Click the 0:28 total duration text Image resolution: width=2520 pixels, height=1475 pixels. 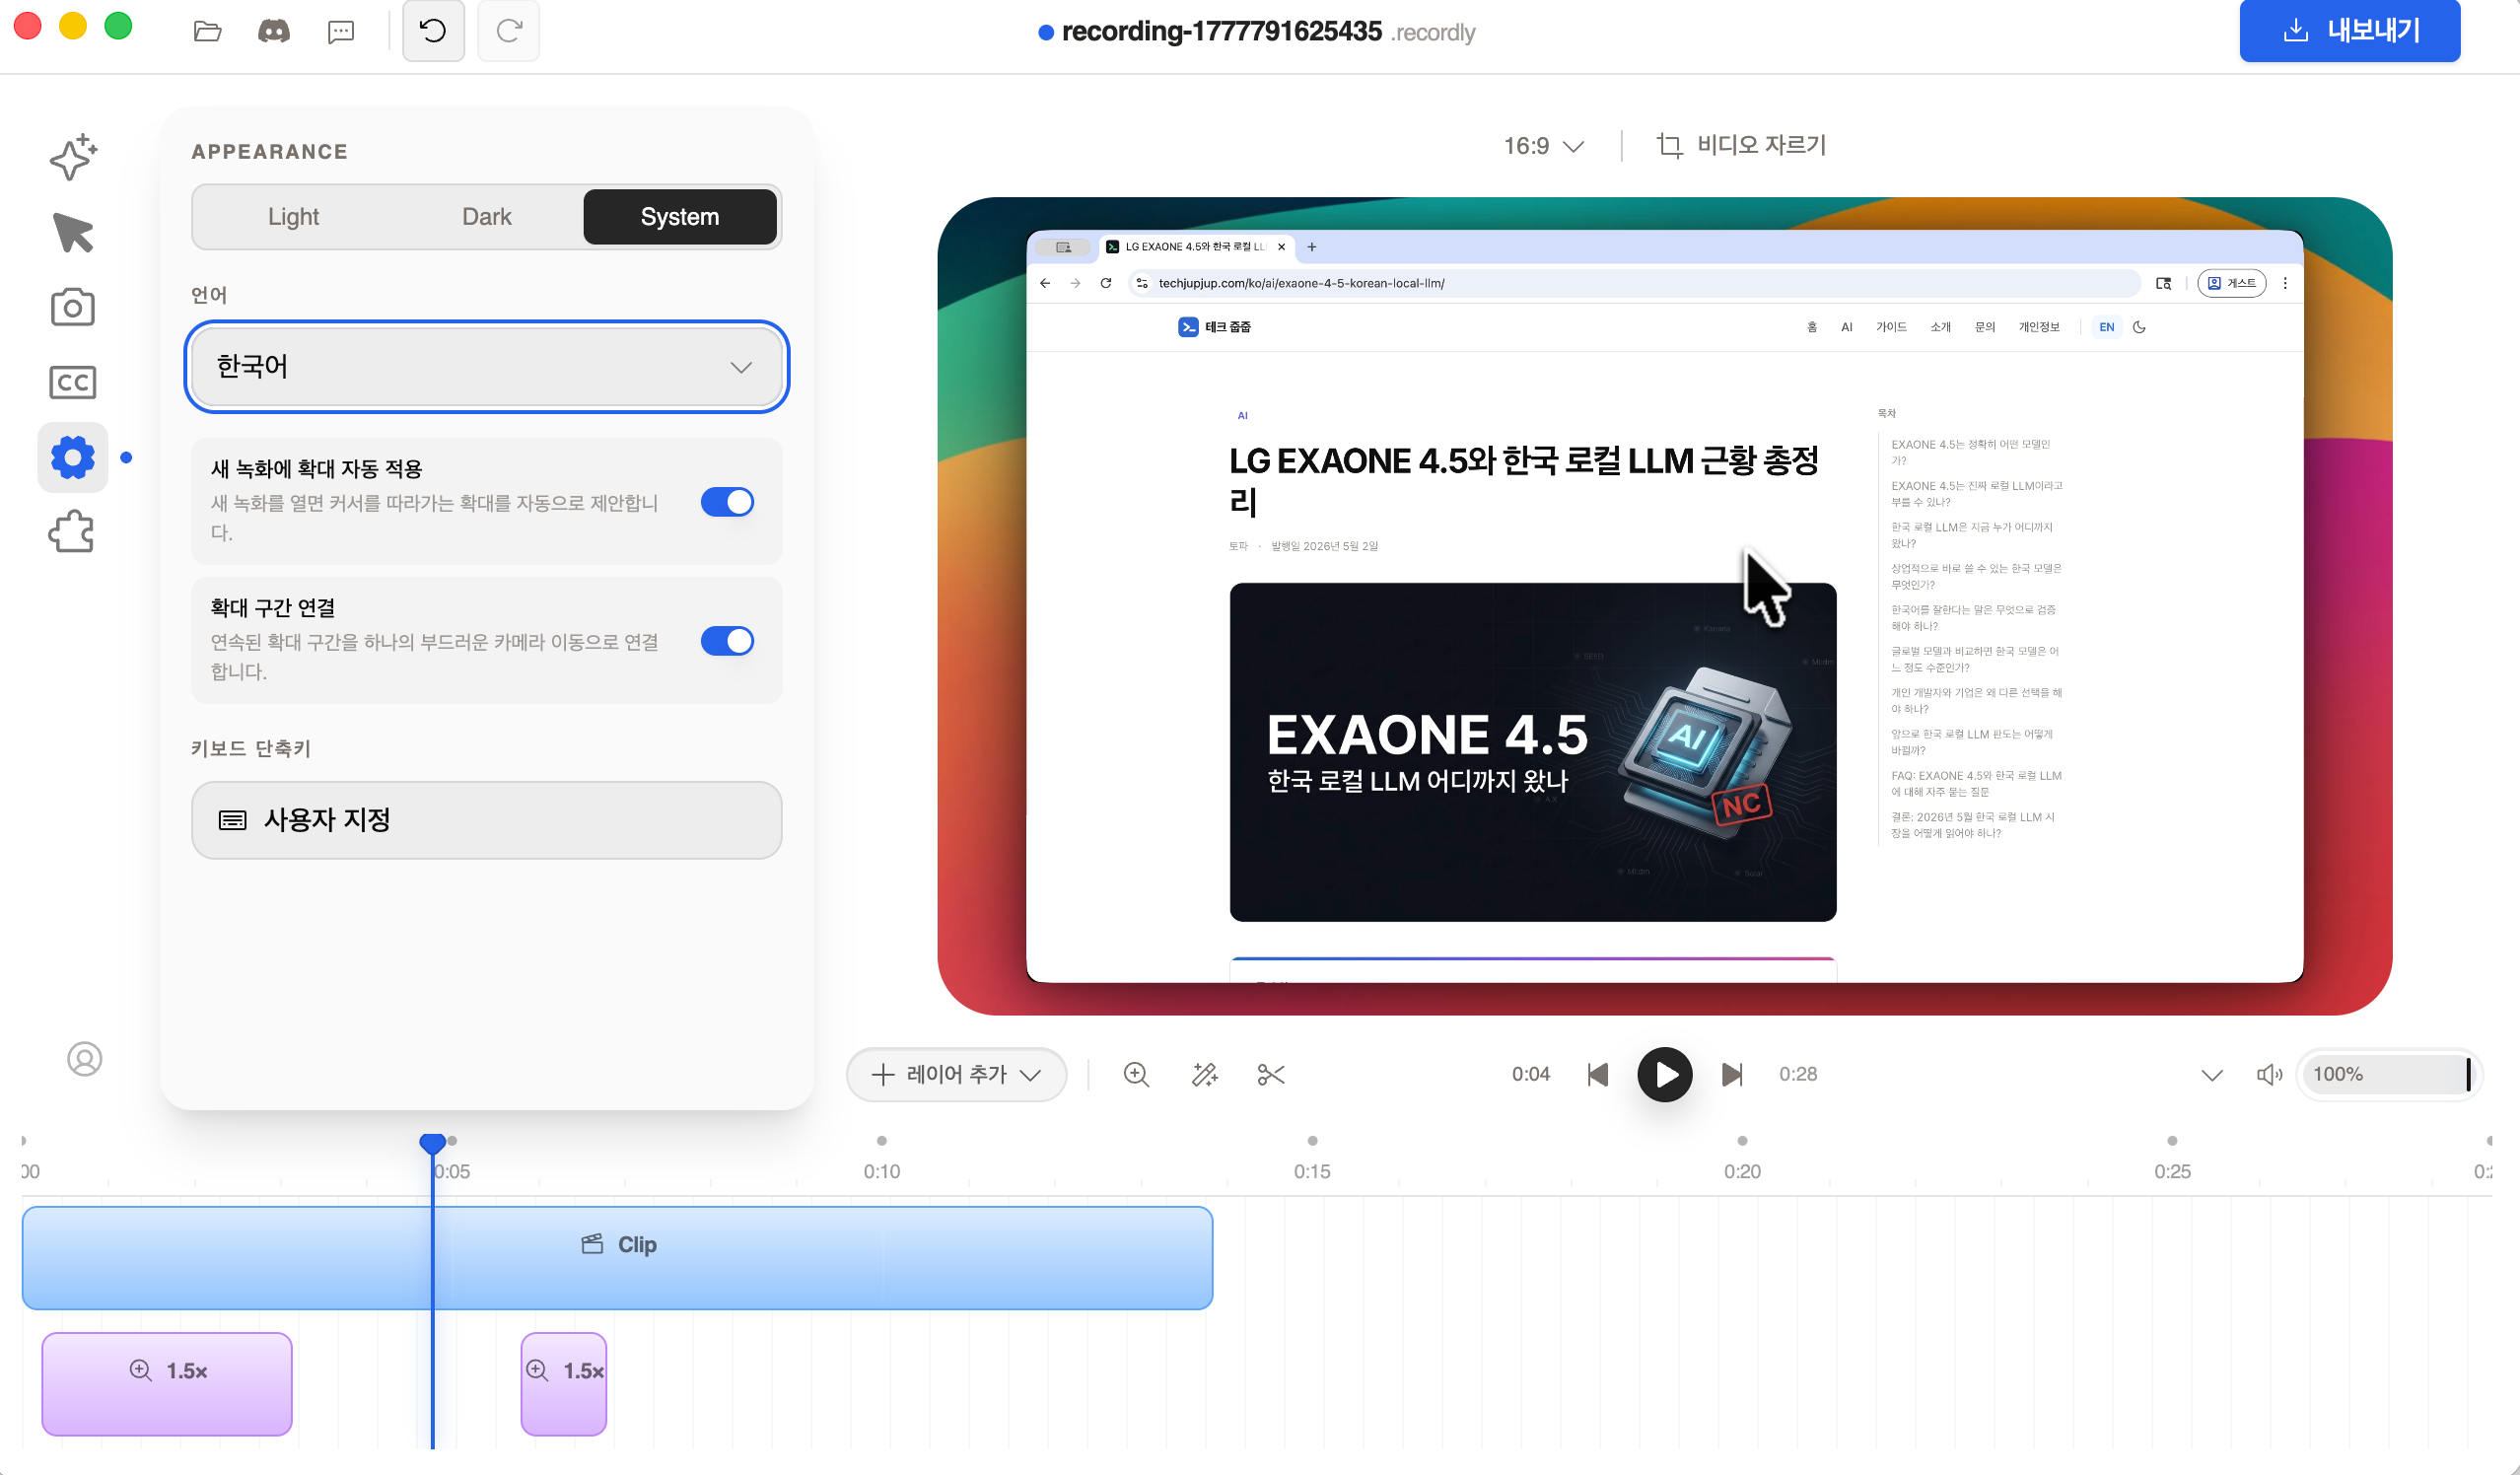point(1798,1074)
